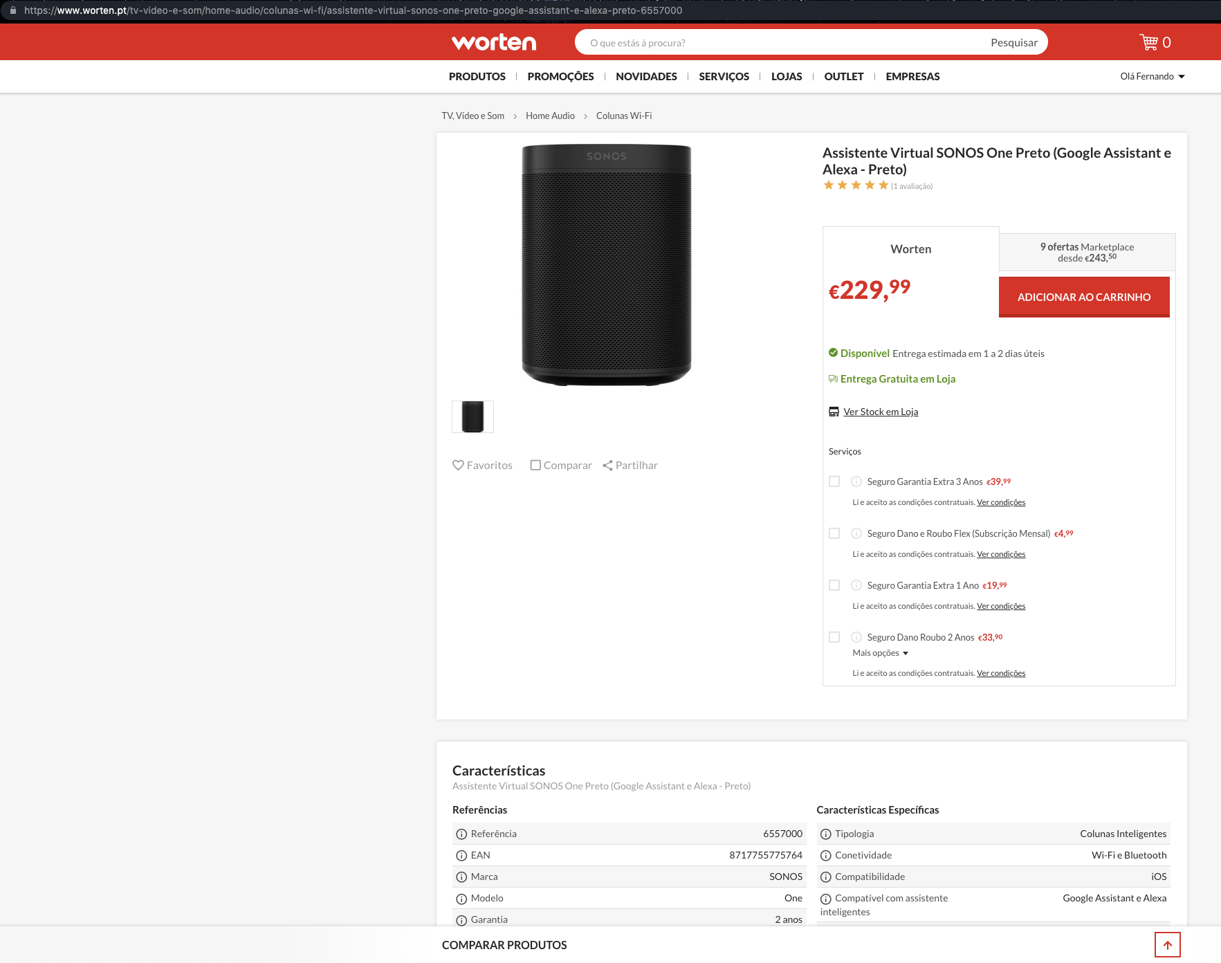Open Ver condições for Dano e Roubo Flex
Screen dimensions: 1221x963
coord(1001,554)
